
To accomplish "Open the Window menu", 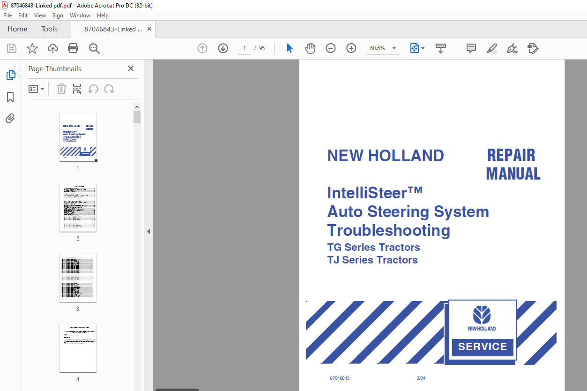I will tap(80, 15).
